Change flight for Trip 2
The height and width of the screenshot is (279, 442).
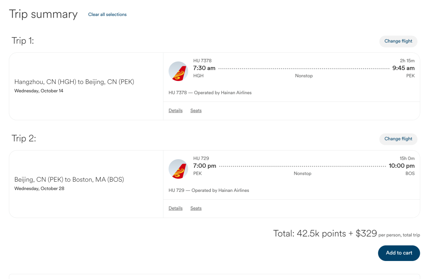pos(398,139)
